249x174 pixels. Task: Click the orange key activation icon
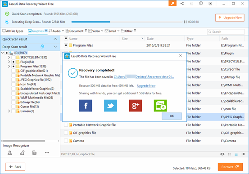pos(172,3)
